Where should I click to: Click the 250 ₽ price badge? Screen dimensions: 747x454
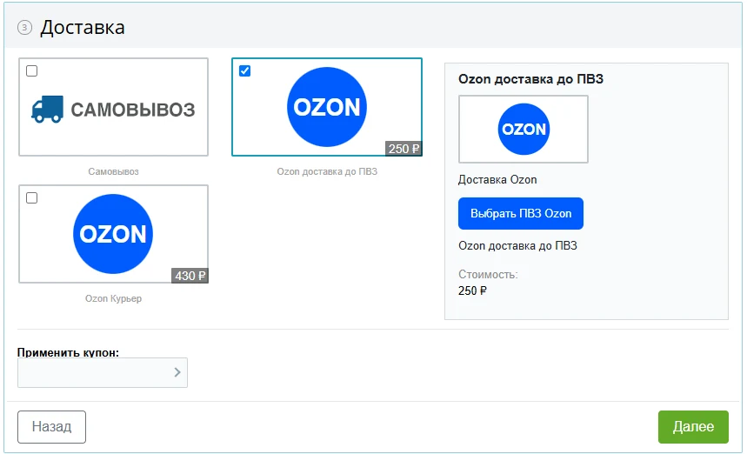404,149
